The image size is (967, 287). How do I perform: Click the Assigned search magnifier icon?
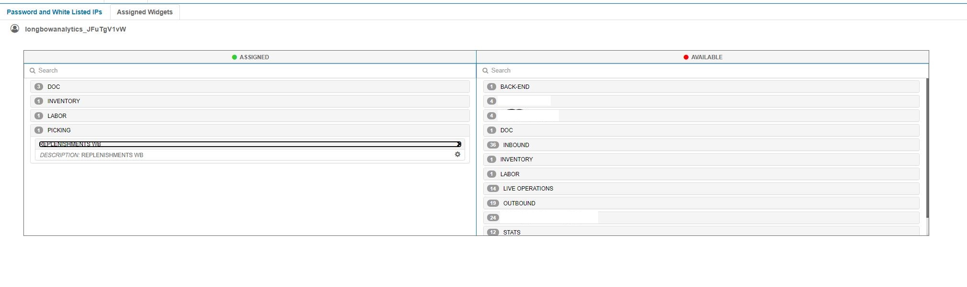pos(33,71)
